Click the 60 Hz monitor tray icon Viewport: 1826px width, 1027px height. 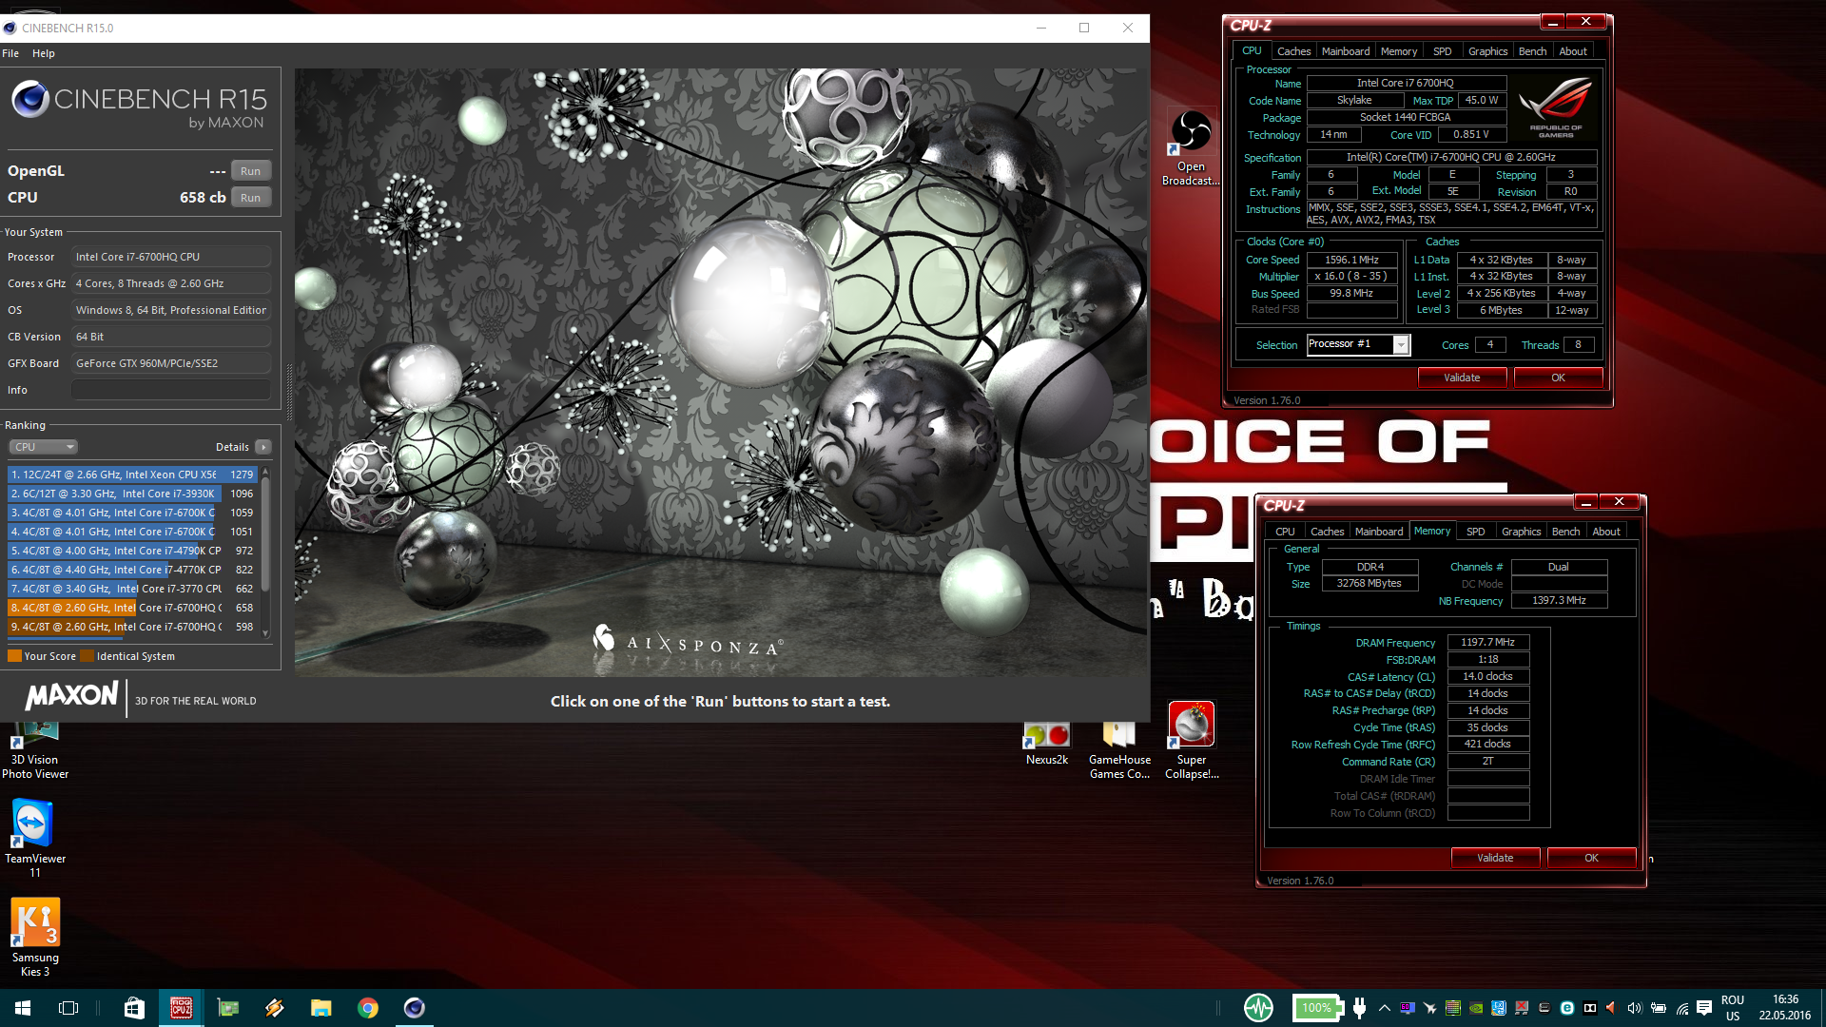1408,1008
